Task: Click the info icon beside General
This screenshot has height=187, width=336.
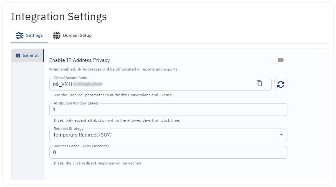Action: 18,56
